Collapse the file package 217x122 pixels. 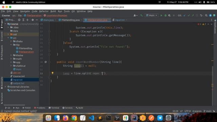11,45
